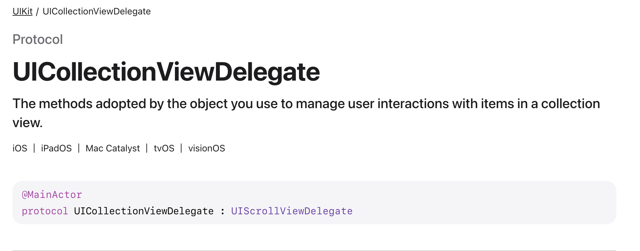Viewport: 640px width, 251px height.
Task: Click the colon in the protocol declaration
Action: coord(223,211)
